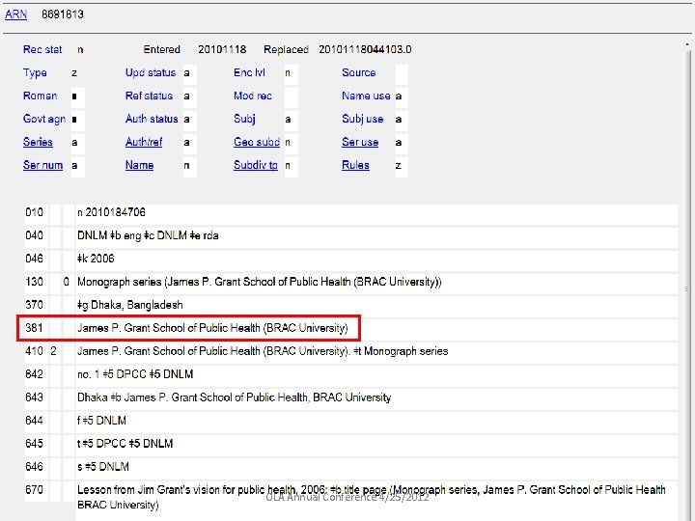Open the Rules fixed-field link
Viewport: 695px width, 521px height.
(355, 165)
